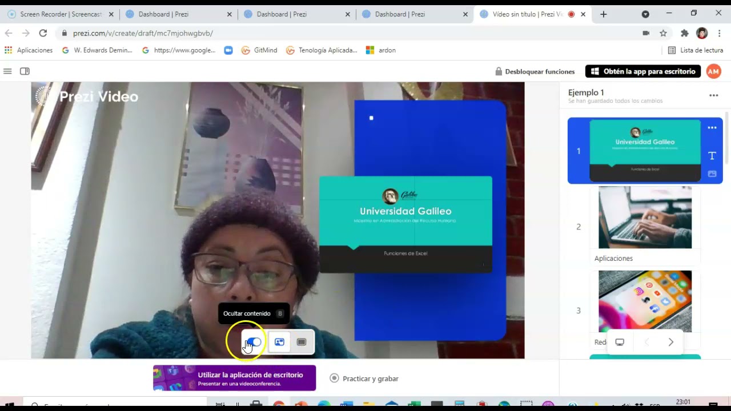This screenshot has width=731, height=411.
Task: Switch to the third Dashboard Prezi tab
Action: point(415,14)
